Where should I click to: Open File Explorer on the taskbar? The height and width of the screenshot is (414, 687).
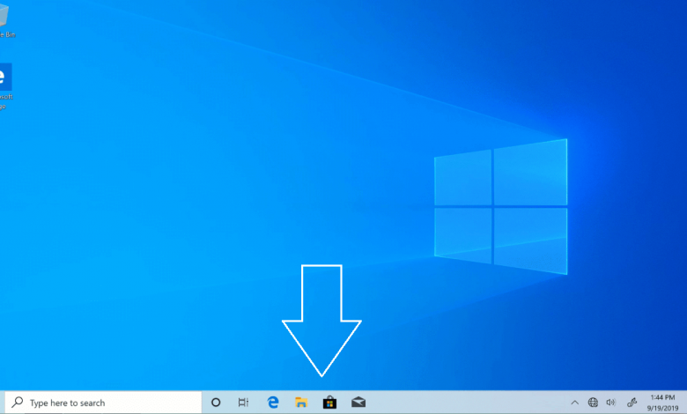301,403
